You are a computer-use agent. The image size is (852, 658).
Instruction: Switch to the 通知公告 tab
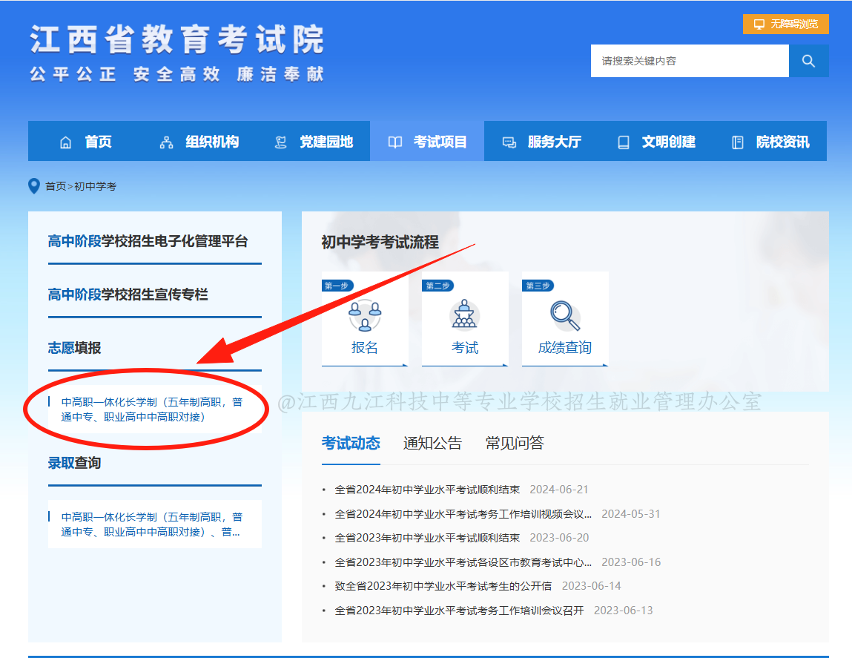[x=432, y=444]
